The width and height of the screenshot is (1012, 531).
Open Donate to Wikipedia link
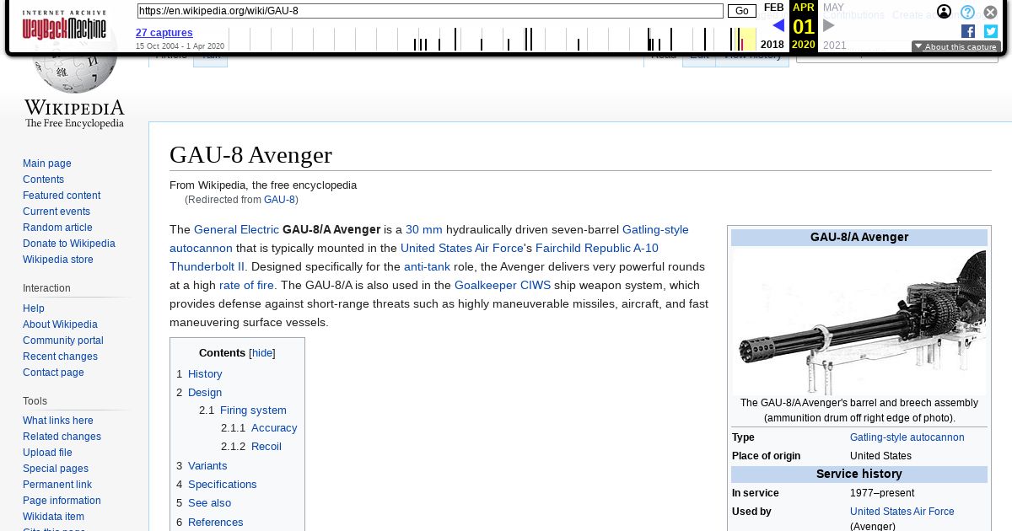coord(69,244)
